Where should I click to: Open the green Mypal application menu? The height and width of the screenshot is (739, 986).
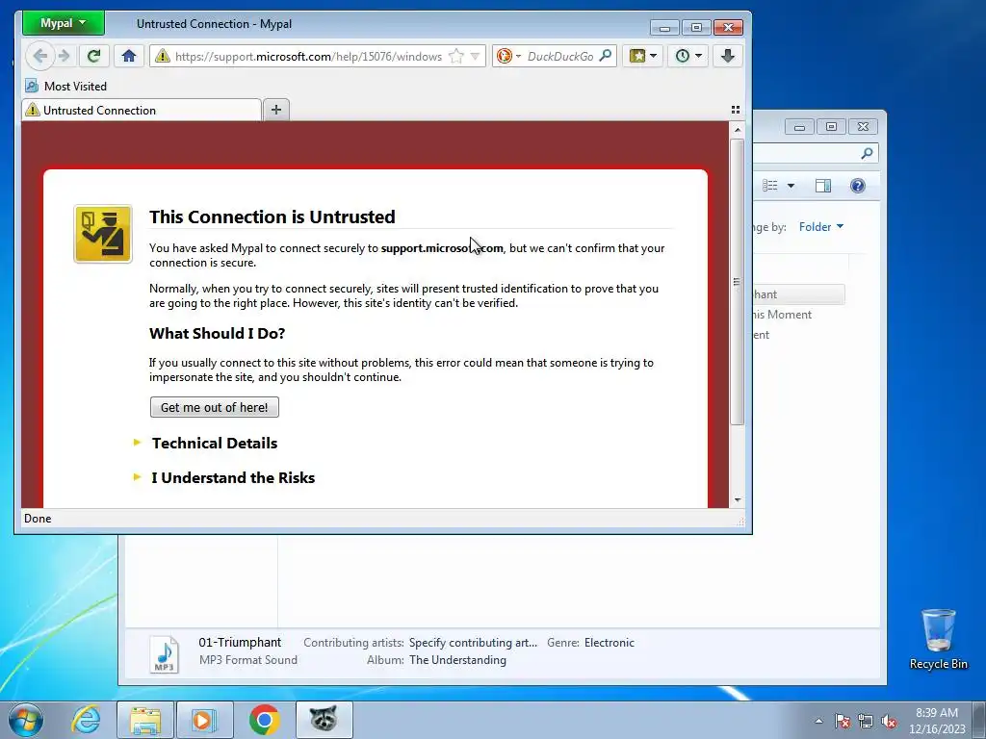click(x=63, y=23)
